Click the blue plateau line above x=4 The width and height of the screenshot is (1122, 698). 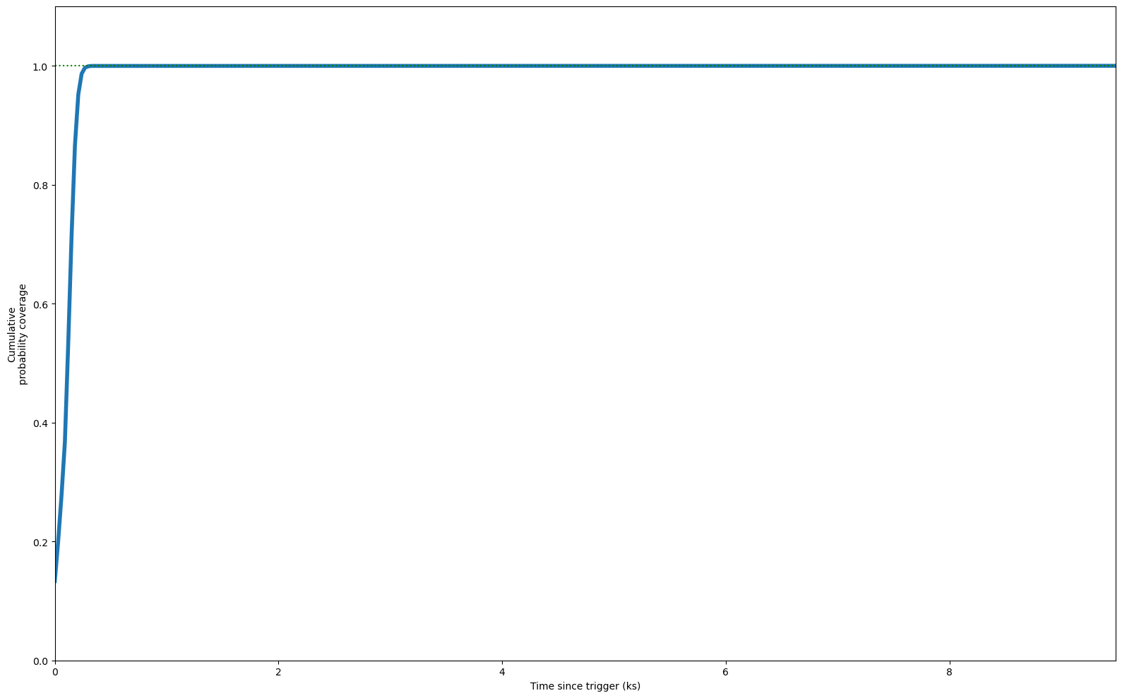click(x=502, y=66)
